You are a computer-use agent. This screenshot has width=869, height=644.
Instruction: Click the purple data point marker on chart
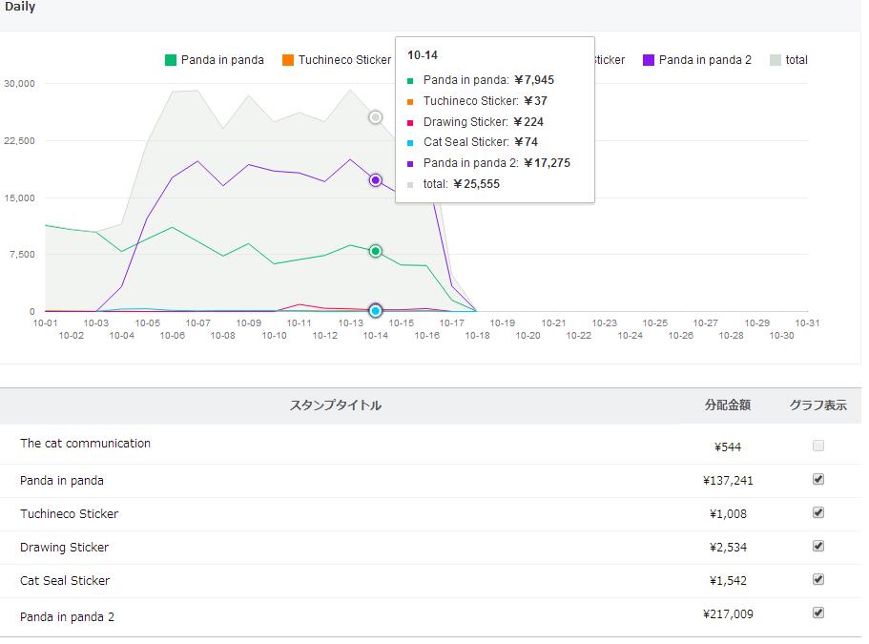[x=376, y=180]
